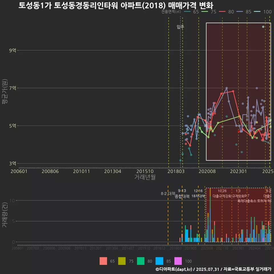The width and height of the screenshot is (274, 274).
Task: Click the outlier data point above 9억
Action: point(263,27)
